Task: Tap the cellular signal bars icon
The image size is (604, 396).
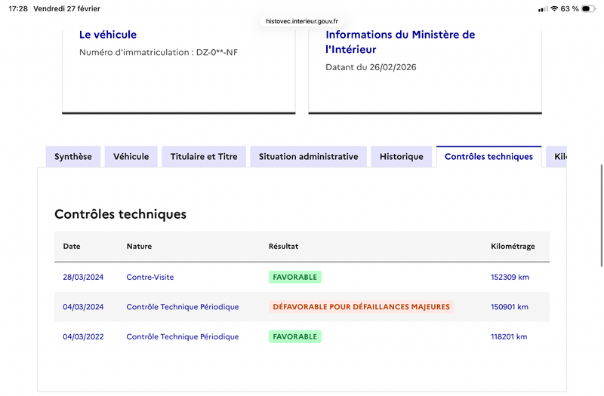Action: point(542,8)
